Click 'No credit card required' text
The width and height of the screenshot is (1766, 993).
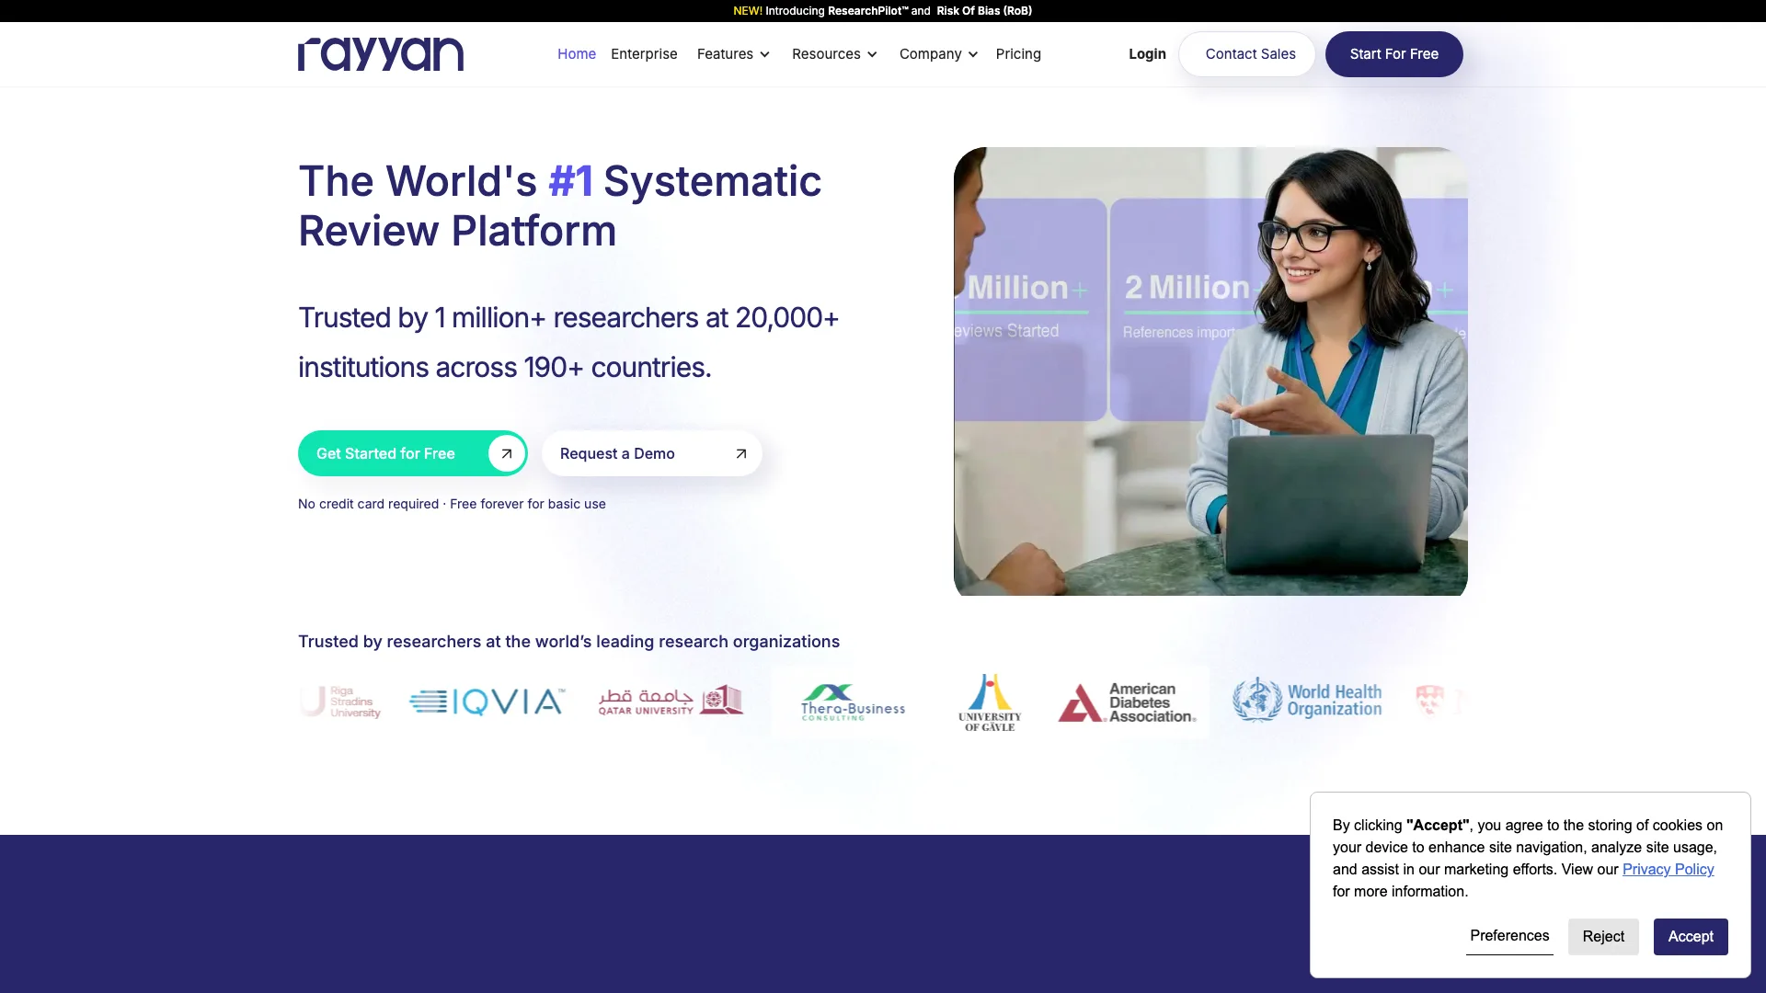pos(368,504)
